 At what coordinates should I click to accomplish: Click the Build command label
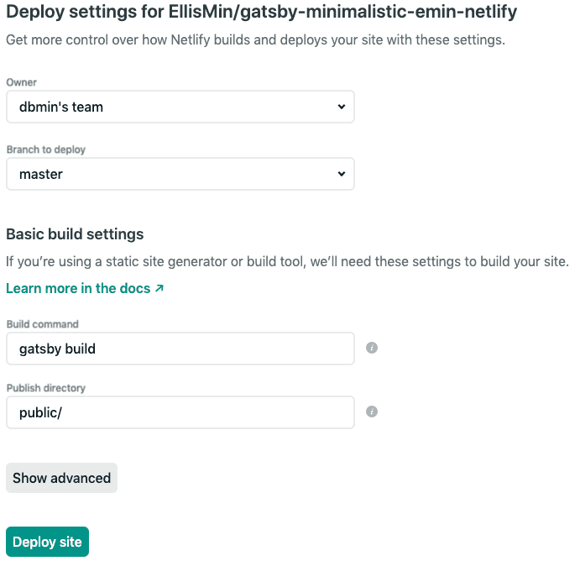43,324
